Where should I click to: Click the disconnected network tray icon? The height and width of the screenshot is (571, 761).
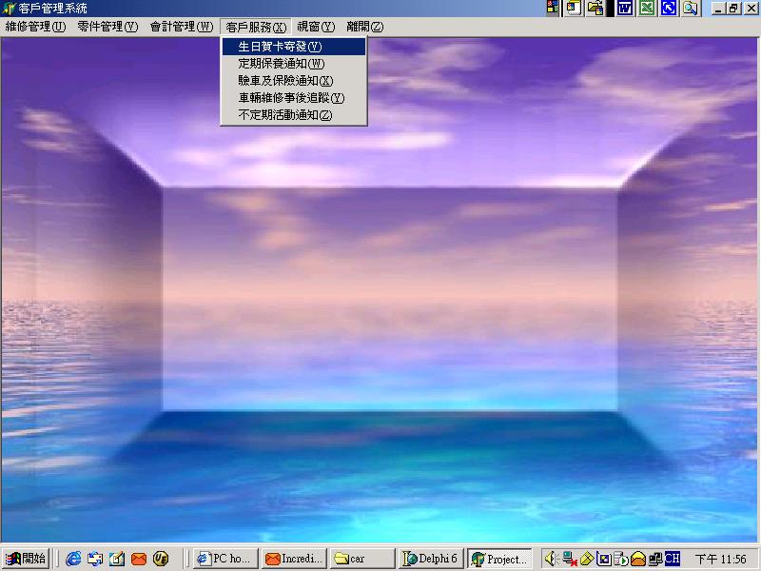(569, 559)
